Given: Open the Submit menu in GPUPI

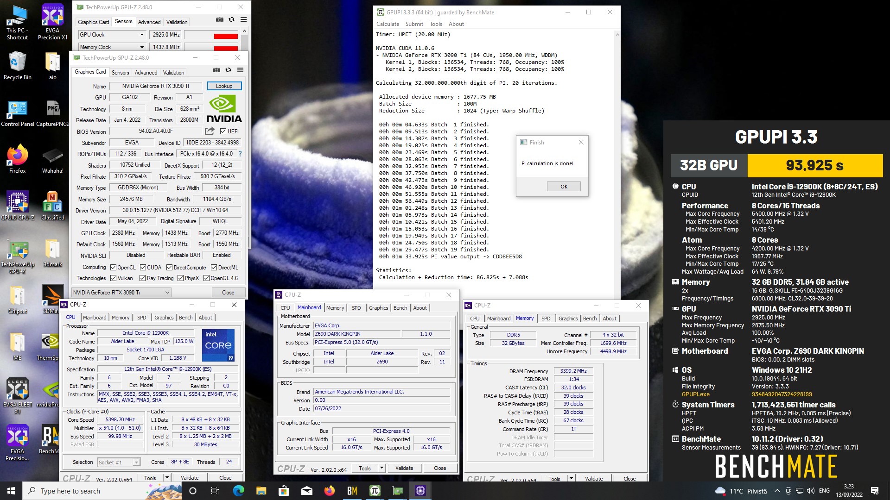Looking at the screenshot, I should pyautogui.click(x=414, y=24).
